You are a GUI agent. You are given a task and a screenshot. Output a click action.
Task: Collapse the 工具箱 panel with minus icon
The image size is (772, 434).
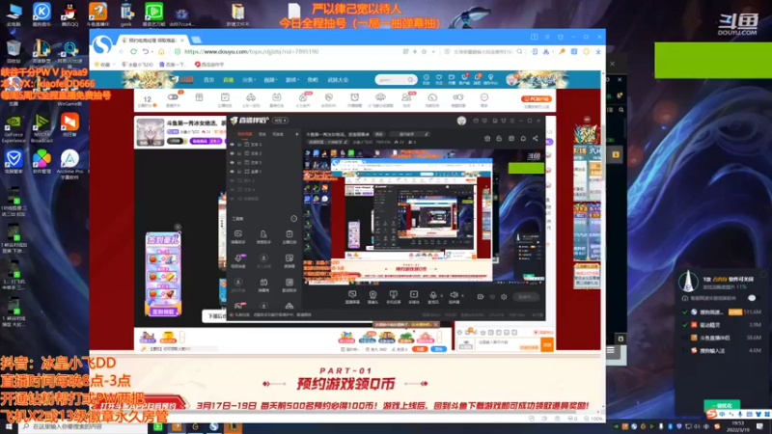coord(293,219)
